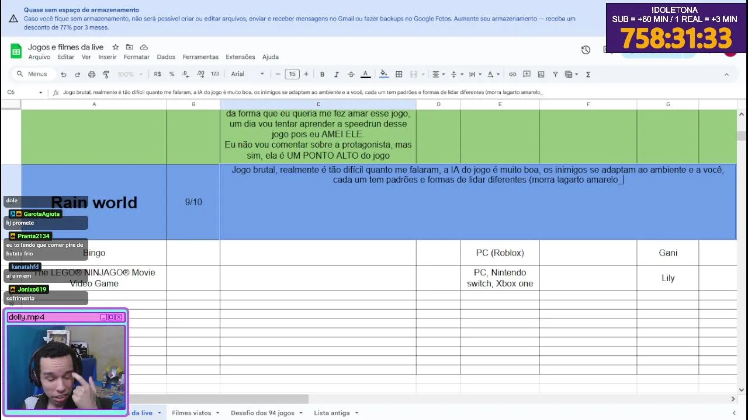This screenshot has width=748, height=420.
Task: Open the fill color bucket picker
Action: [383, 74]
